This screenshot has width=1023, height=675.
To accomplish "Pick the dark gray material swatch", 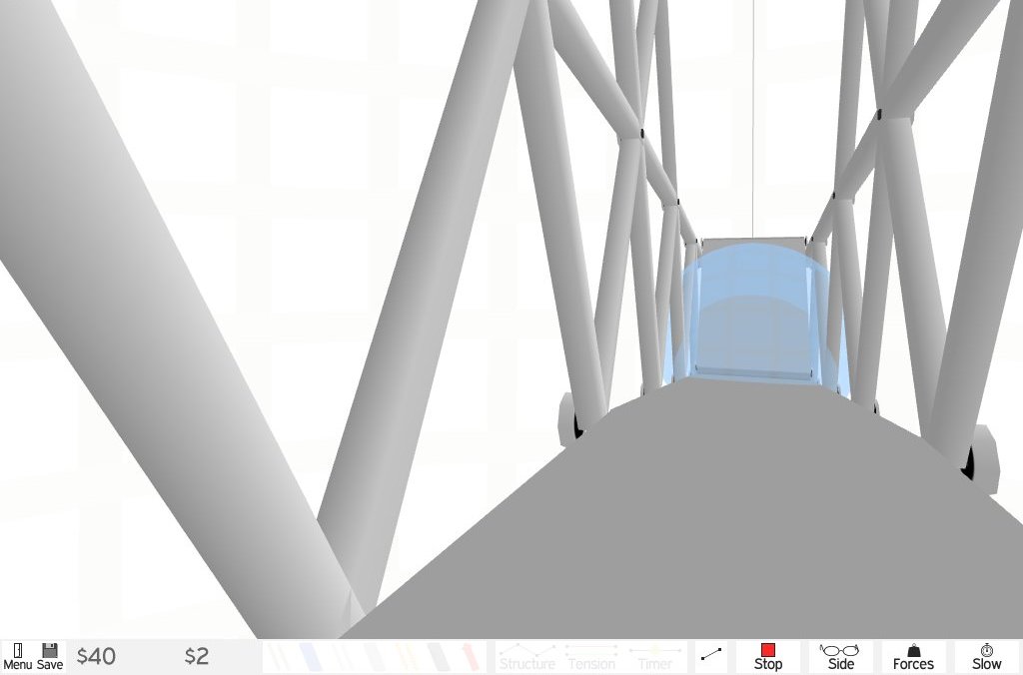I will pyautogui.click(x=438, y=656).
